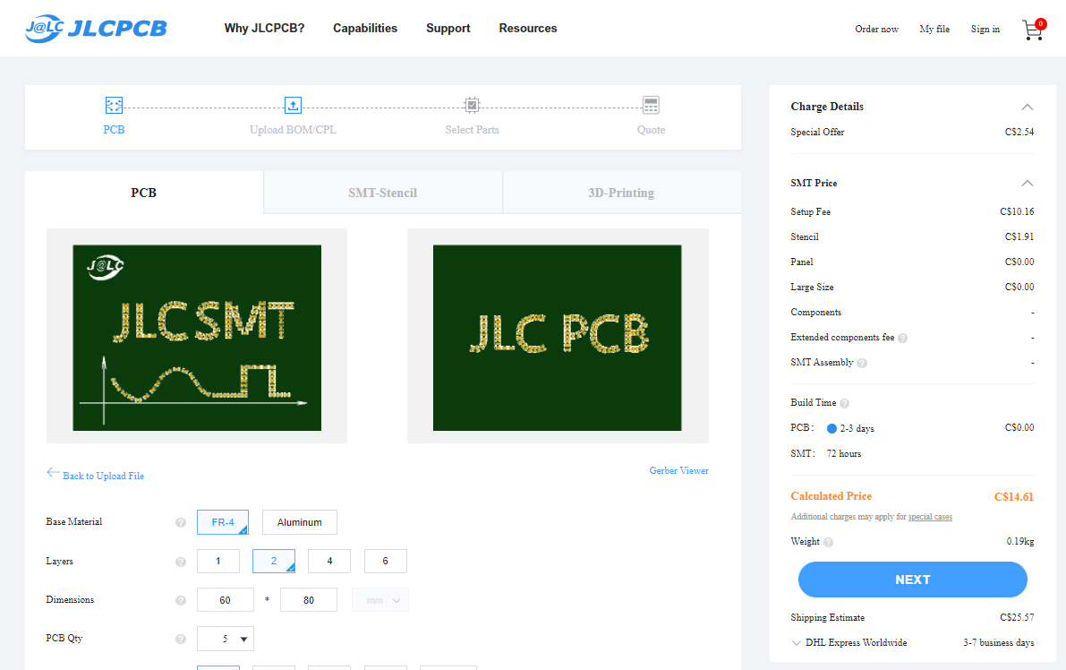Collapse the Charge Details section
The width and height of the screenshot is (1066, 670).
click(x=1028, y=107)
